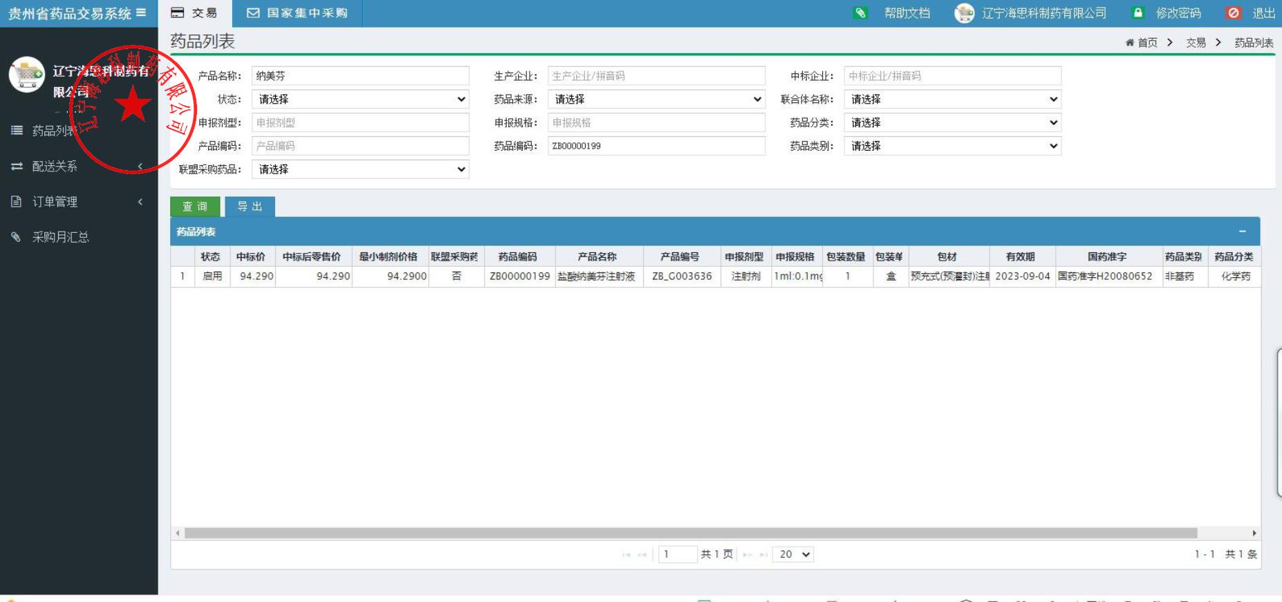
Task: Click the scrollbar right arrow
Action: (1254, 533)
